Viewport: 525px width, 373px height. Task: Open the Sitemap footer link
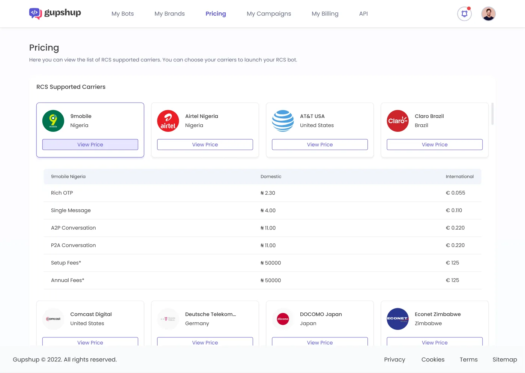click(505, 360)
